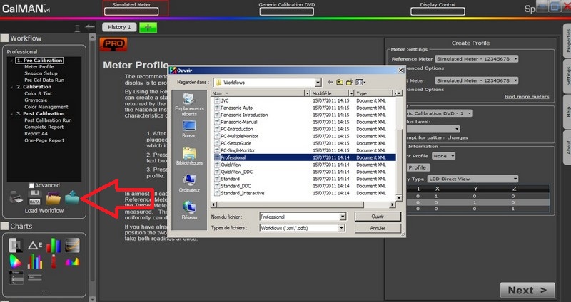The image size is (571, 302).
Task: Open the About side tab
Action: tap(567, 147)
